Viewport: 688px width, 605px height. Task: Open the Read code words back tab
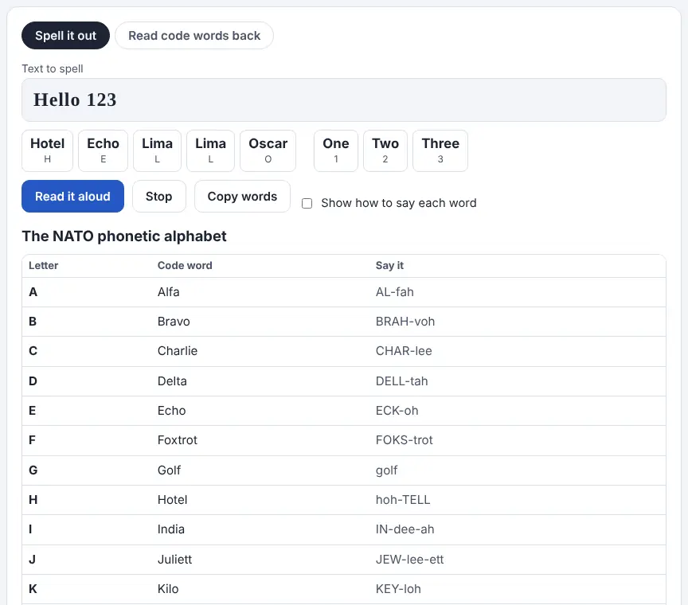point(194,36)
